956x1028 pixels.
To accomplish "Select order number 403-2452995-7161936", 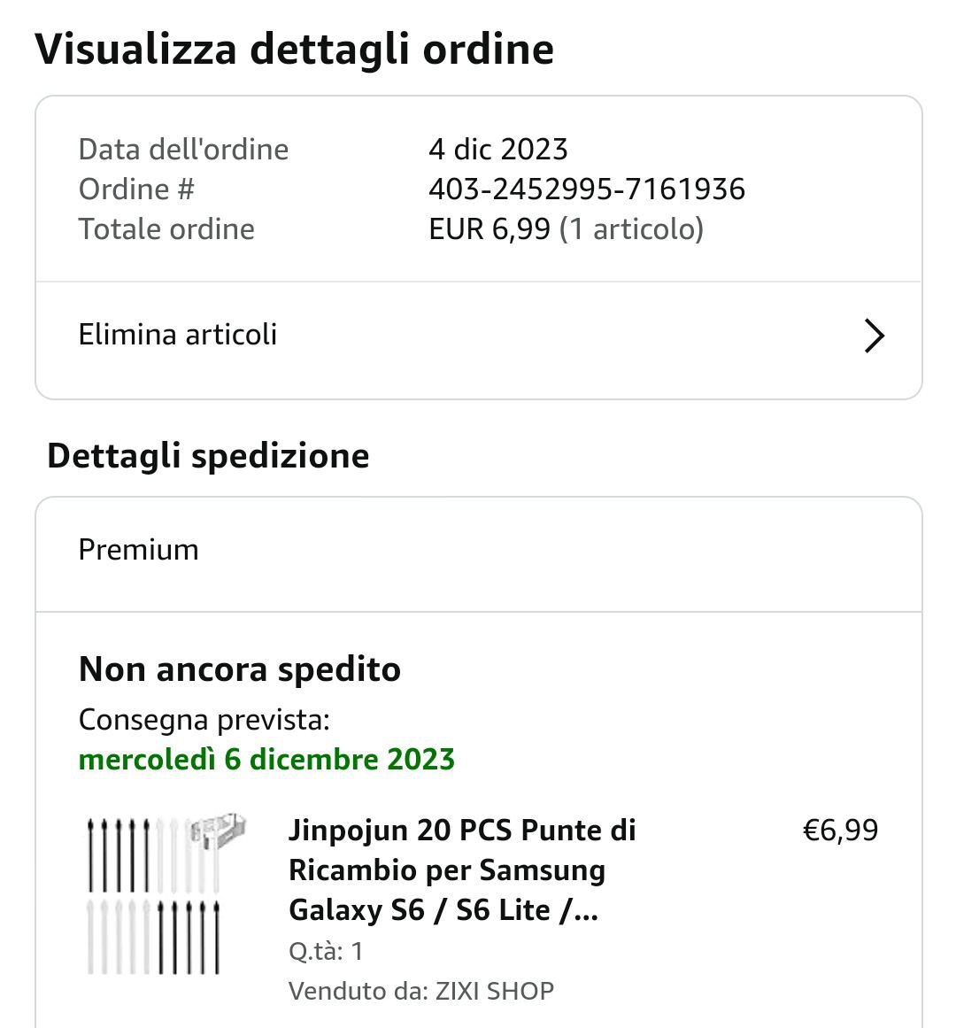I will 587,189.
